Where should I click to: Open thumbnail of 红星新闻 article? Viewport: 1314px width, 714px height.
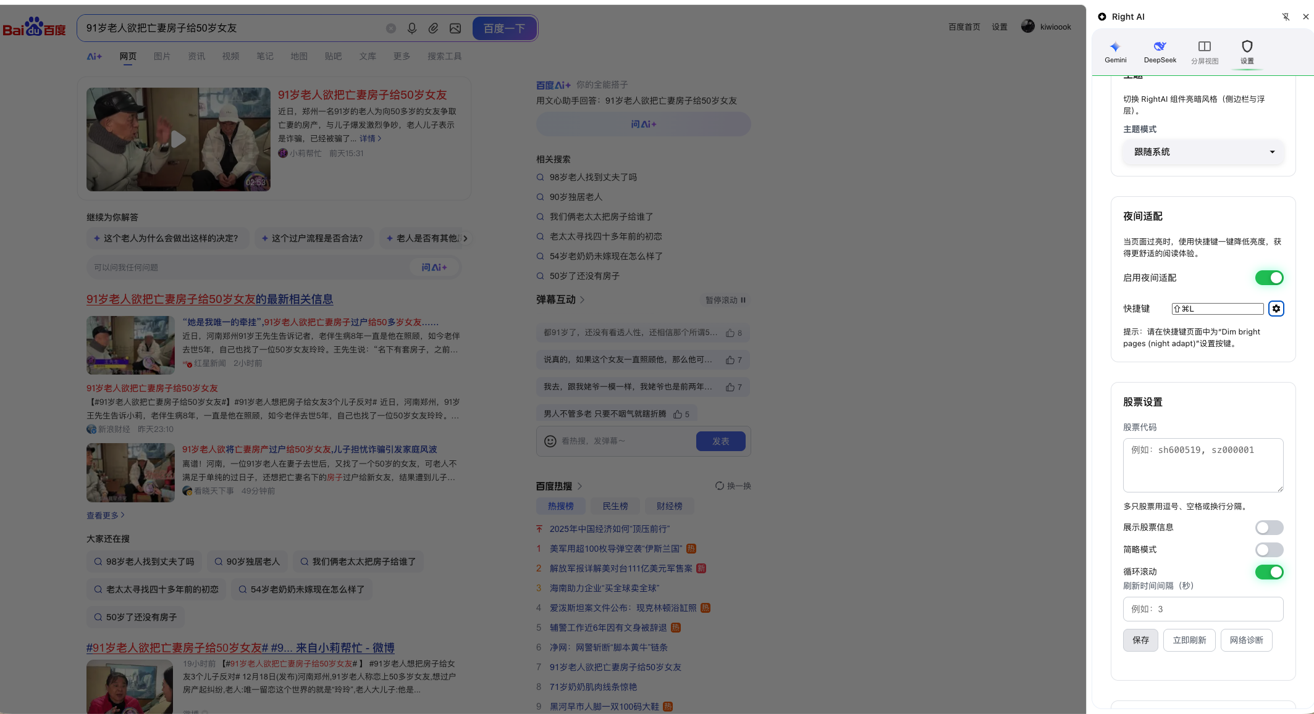tap(130, 345)
